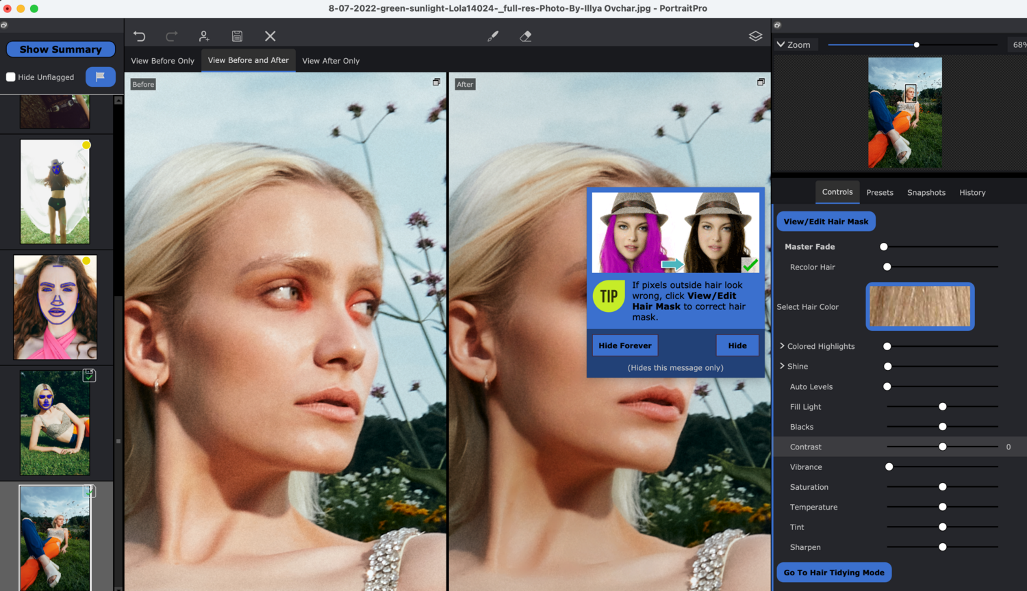Screen dimensions: 1027x591
Task: Click the X close-image toolbar icon
Action: click(270, 36)
